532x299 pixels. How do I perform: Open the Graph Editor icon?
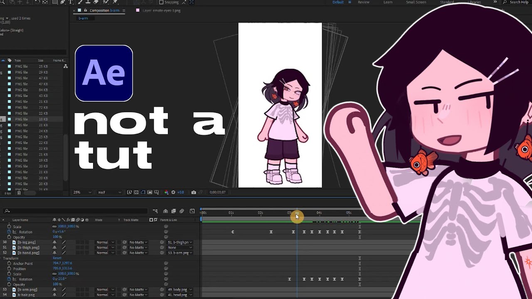coord(192,211)
